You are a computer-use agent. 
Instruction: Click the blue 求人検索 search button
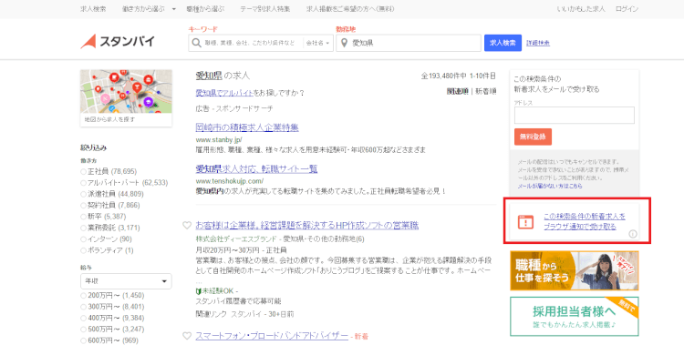[x=503, y=43]
